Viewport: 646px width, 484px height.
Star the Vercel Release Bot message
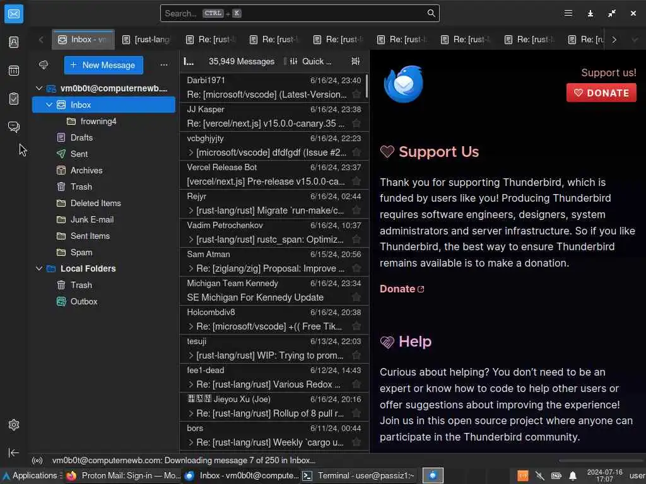pyautogui.click(x=356, y=181)
